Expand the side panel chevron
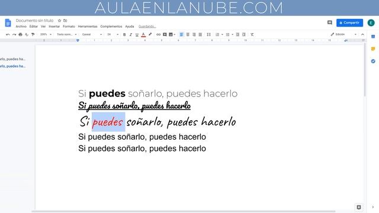 372,207
